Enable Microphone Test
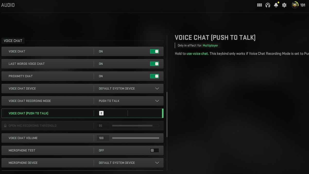This screenshot has height=174, width=309. [x=154, y=150]
